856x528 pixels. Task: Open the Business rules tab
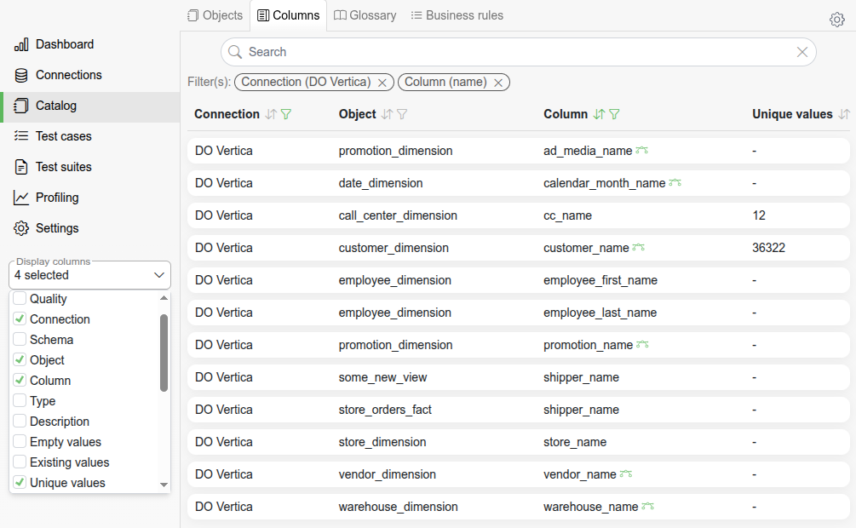click(x=457, y=15)
